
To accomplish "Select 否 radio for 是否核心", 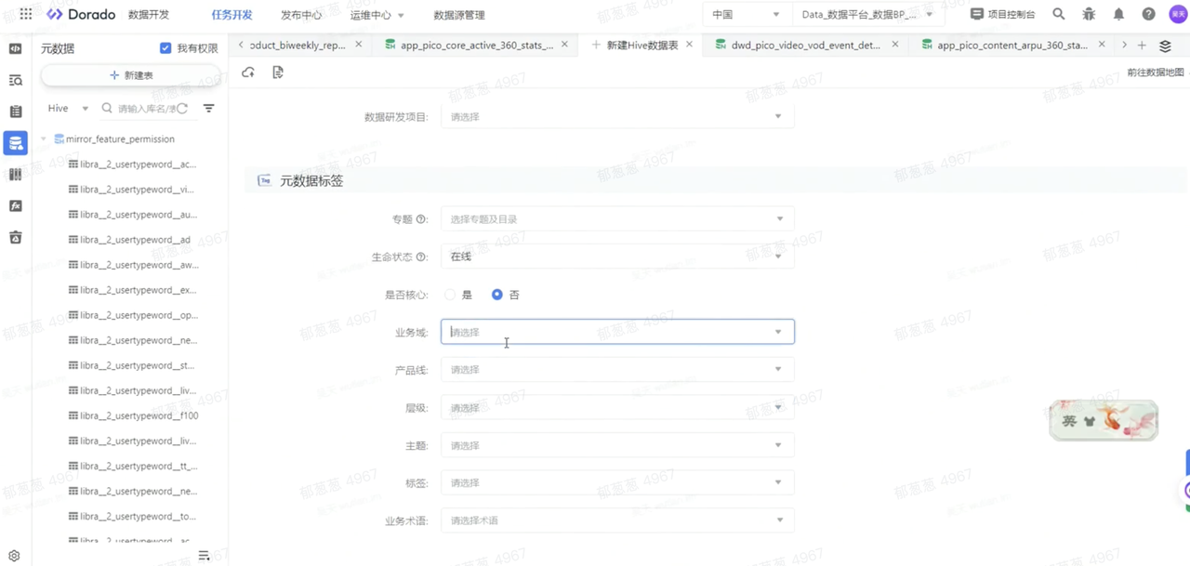I will (x=497, y=295).
